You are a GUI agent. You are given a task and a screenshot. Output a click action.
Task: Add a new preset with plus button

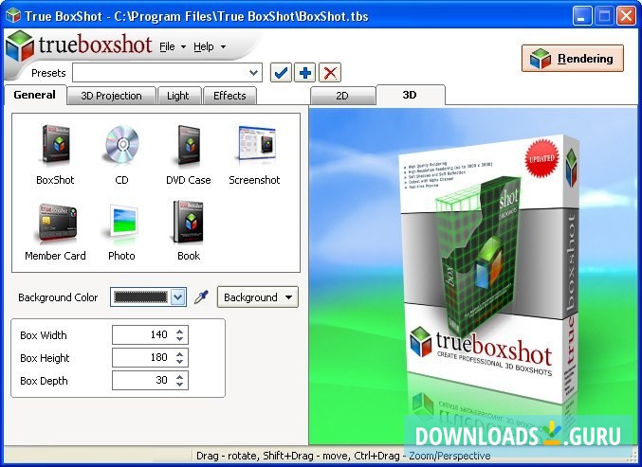click(x=305, y=73)
